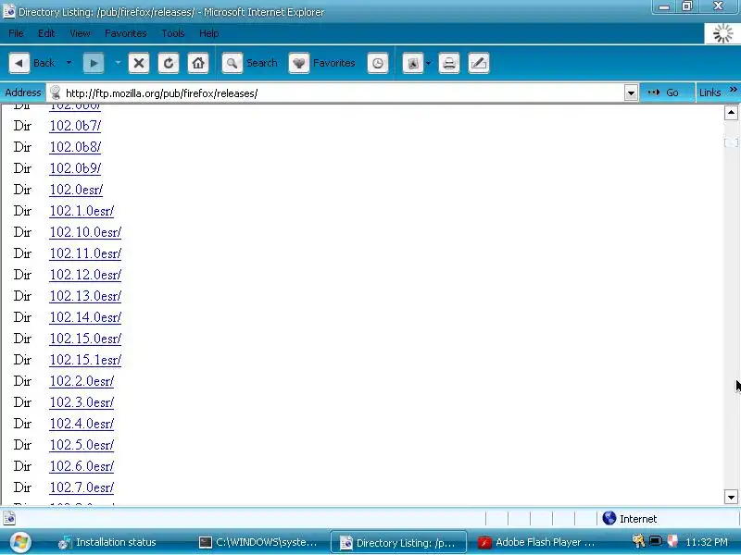741x555 pixels.
Task: Open the 102.10.0esr/ directory link
Action: [85, 232]
